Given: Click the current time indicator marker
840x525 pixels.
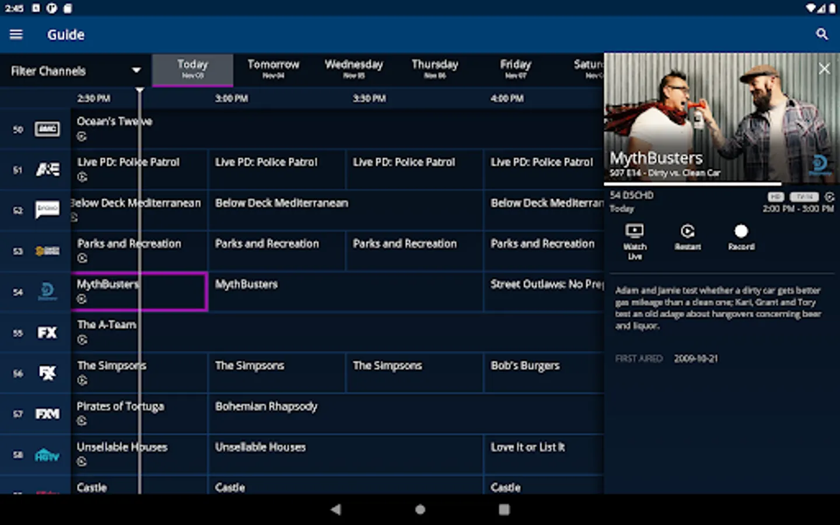Looking at the screenshot, I should (139, 90).
